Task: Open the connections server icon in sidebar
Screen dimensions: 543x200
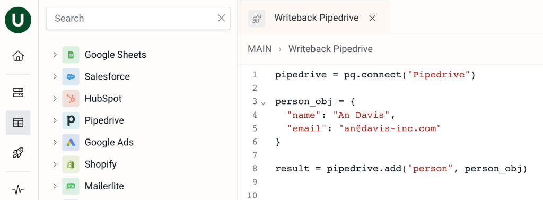Action: (18, 92)
